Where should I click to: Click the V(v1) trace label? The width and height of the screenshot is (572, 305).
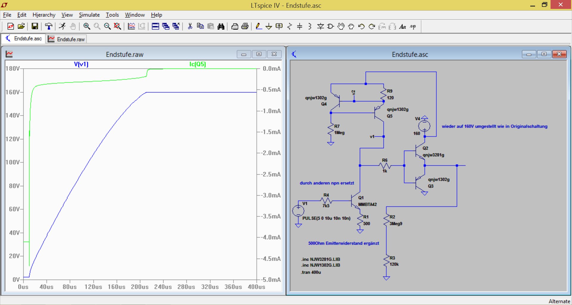[x=81, y=64]
